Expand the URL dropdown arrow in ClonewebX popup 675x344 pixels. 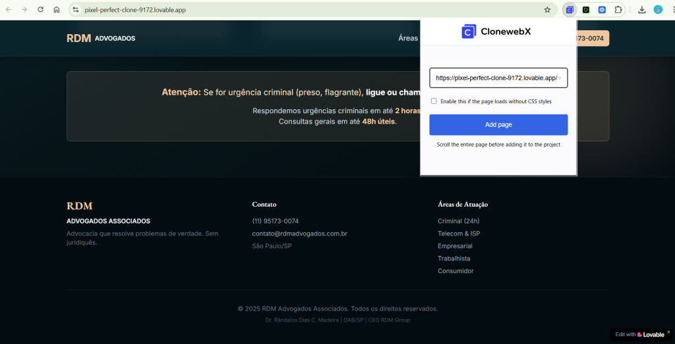coord(560,78)
